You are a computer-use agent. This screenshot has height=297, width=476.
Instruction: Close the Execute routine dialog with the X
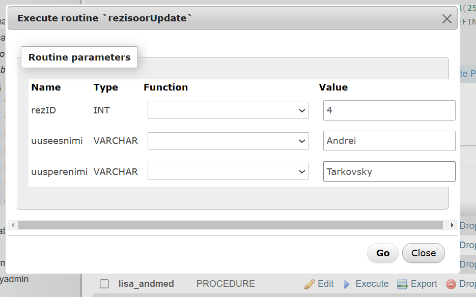pos(447,19)
